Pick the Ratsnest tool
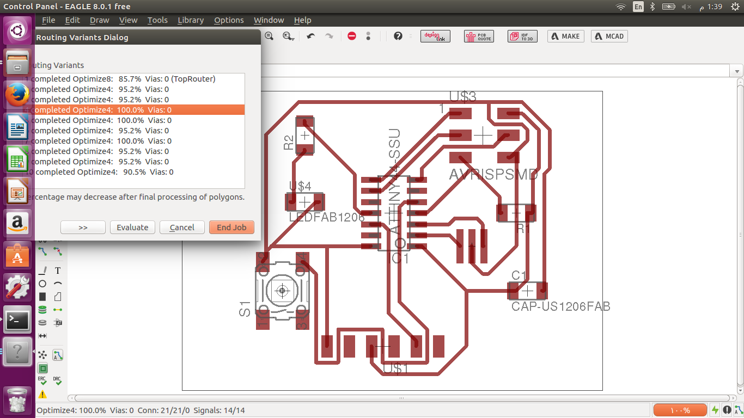Screen dimensions: 744x418 [x=42, y=355]
